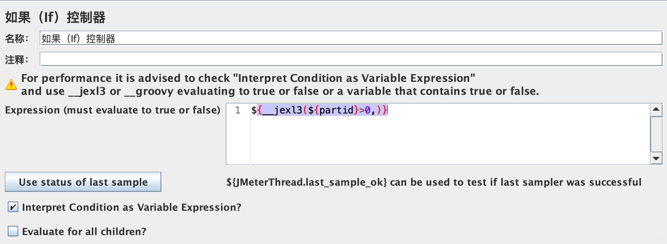
Task: Place cursor on partid in the expression
Action: pyautogui.click(x=336, y=110)
